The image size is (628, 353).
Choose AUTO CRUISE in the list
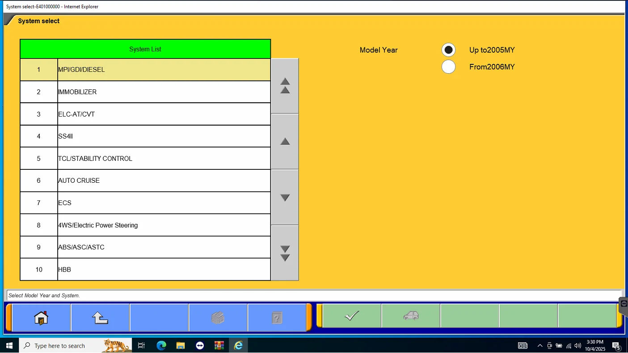pyautogui.click(x=145, y=181)
